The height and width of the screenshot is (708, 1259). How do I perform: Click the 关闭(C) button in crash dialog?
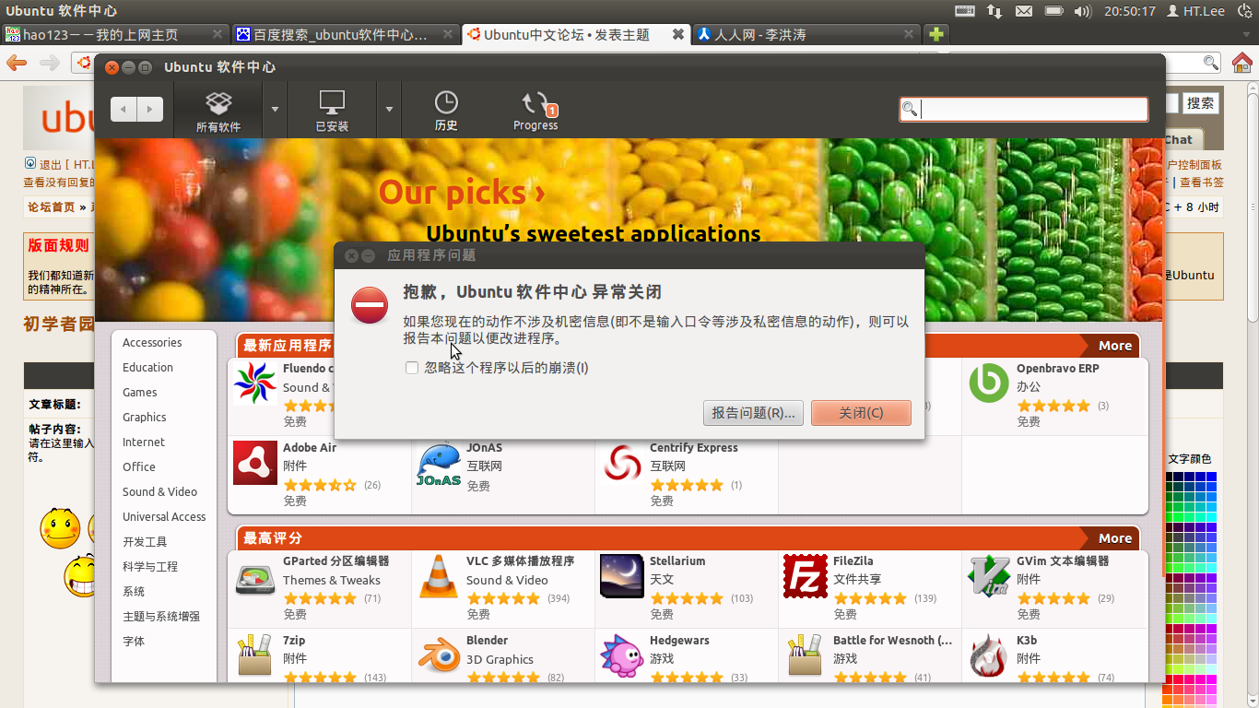click(861, 413)
